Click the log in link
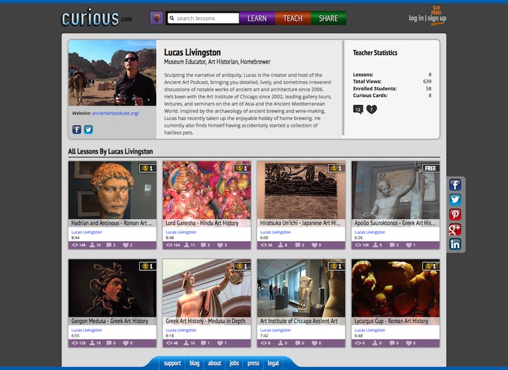 tap(416, 18)
